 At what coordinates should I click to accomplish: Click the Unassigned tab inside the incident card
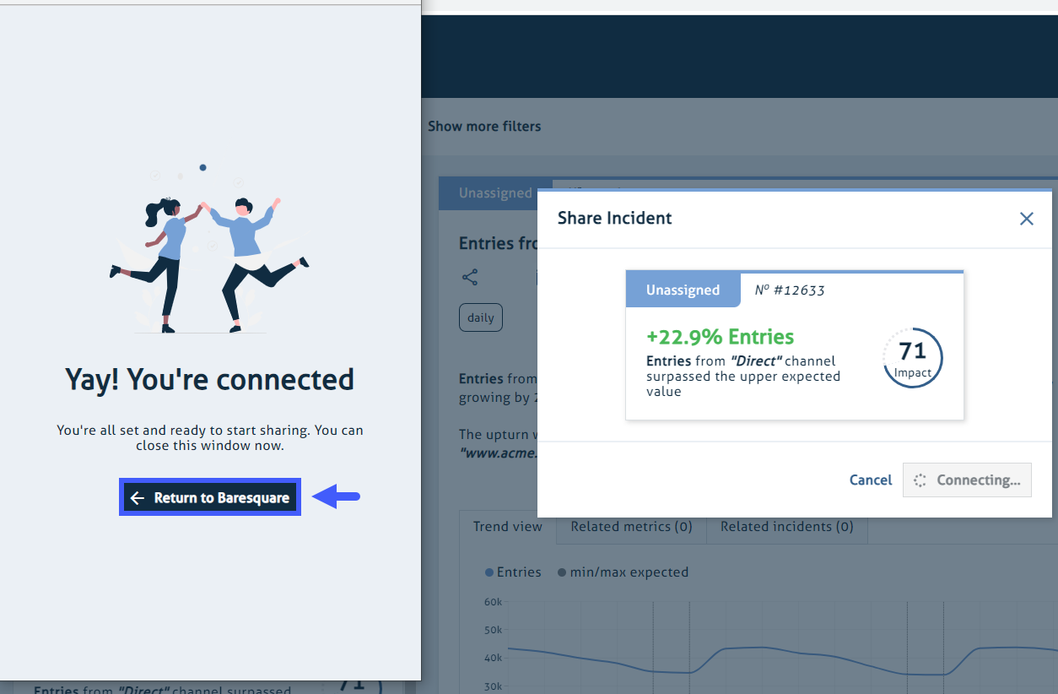[683, 290]
